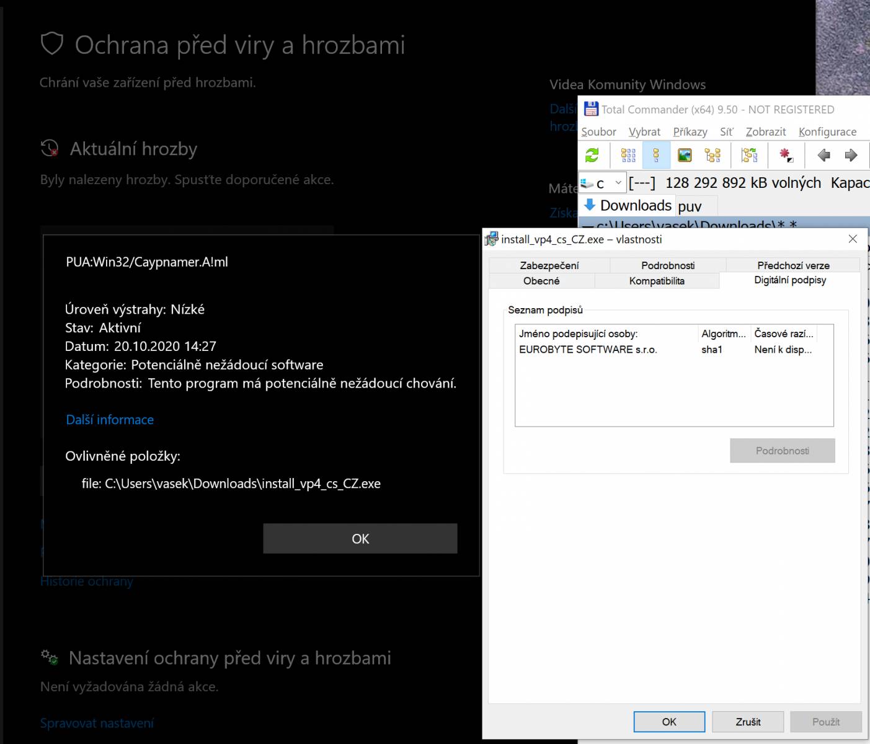Open the Podrobnosti tab in properties
The image size is (870, 744).
[668, 265]
